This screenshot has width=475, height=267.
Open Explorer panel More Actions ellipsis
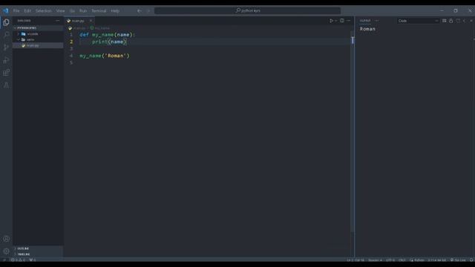pyautogui.click(x=58, y=21)
